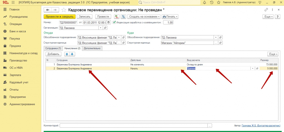Click Добавить row button
The width and height of the screenshot is (284, 132).
tap(54, 54)
